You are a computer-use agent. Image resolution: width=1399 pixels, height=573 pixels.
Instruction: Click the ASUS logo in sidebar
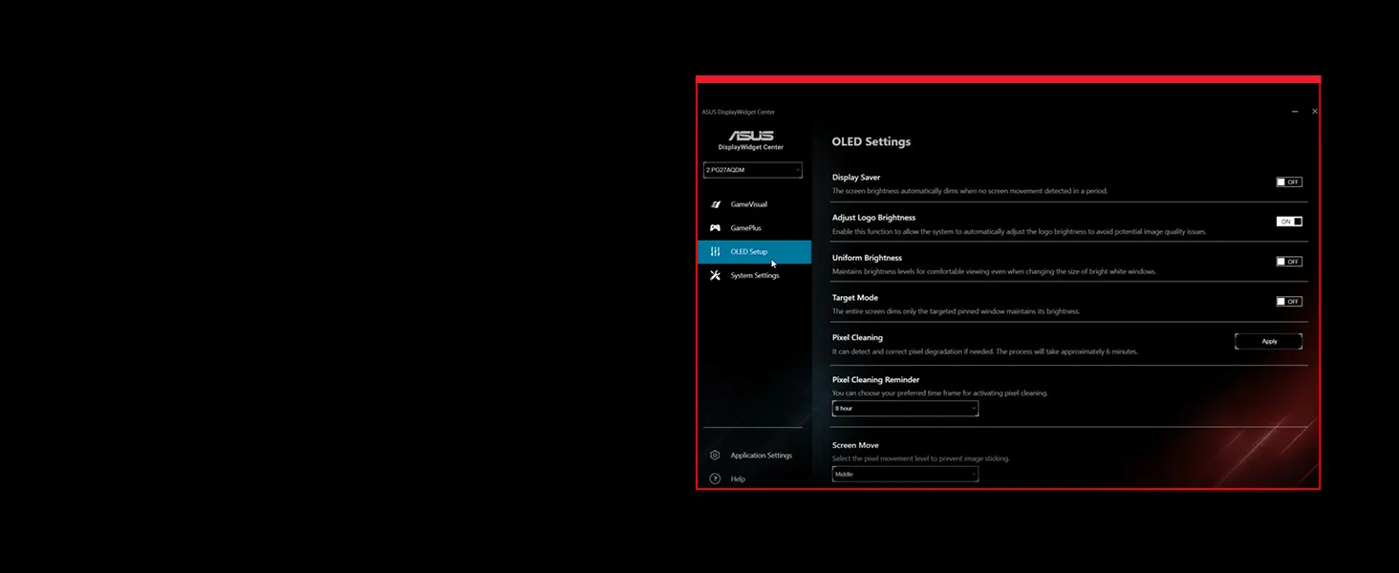[751, 136]
